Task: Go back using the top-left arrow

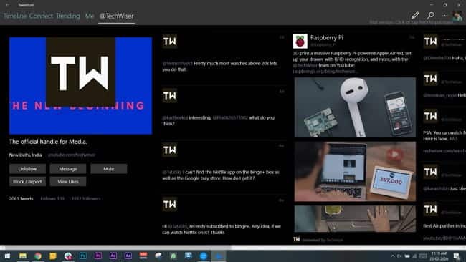Action: click(x=7, y=5)
